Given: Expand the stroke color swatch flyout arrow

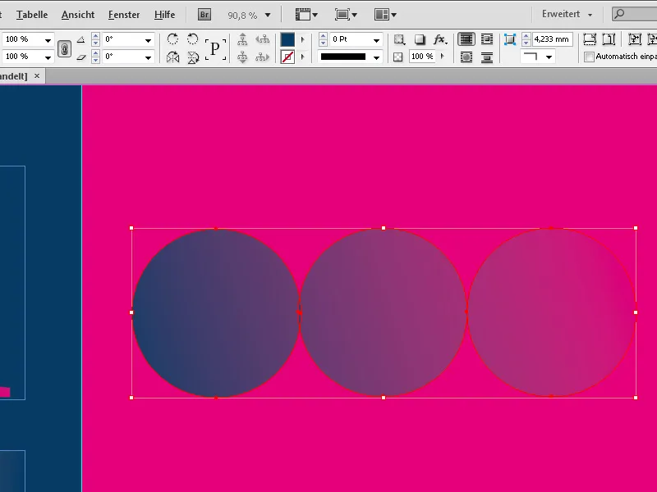Looking at the screenshot, I should point(302,57).
